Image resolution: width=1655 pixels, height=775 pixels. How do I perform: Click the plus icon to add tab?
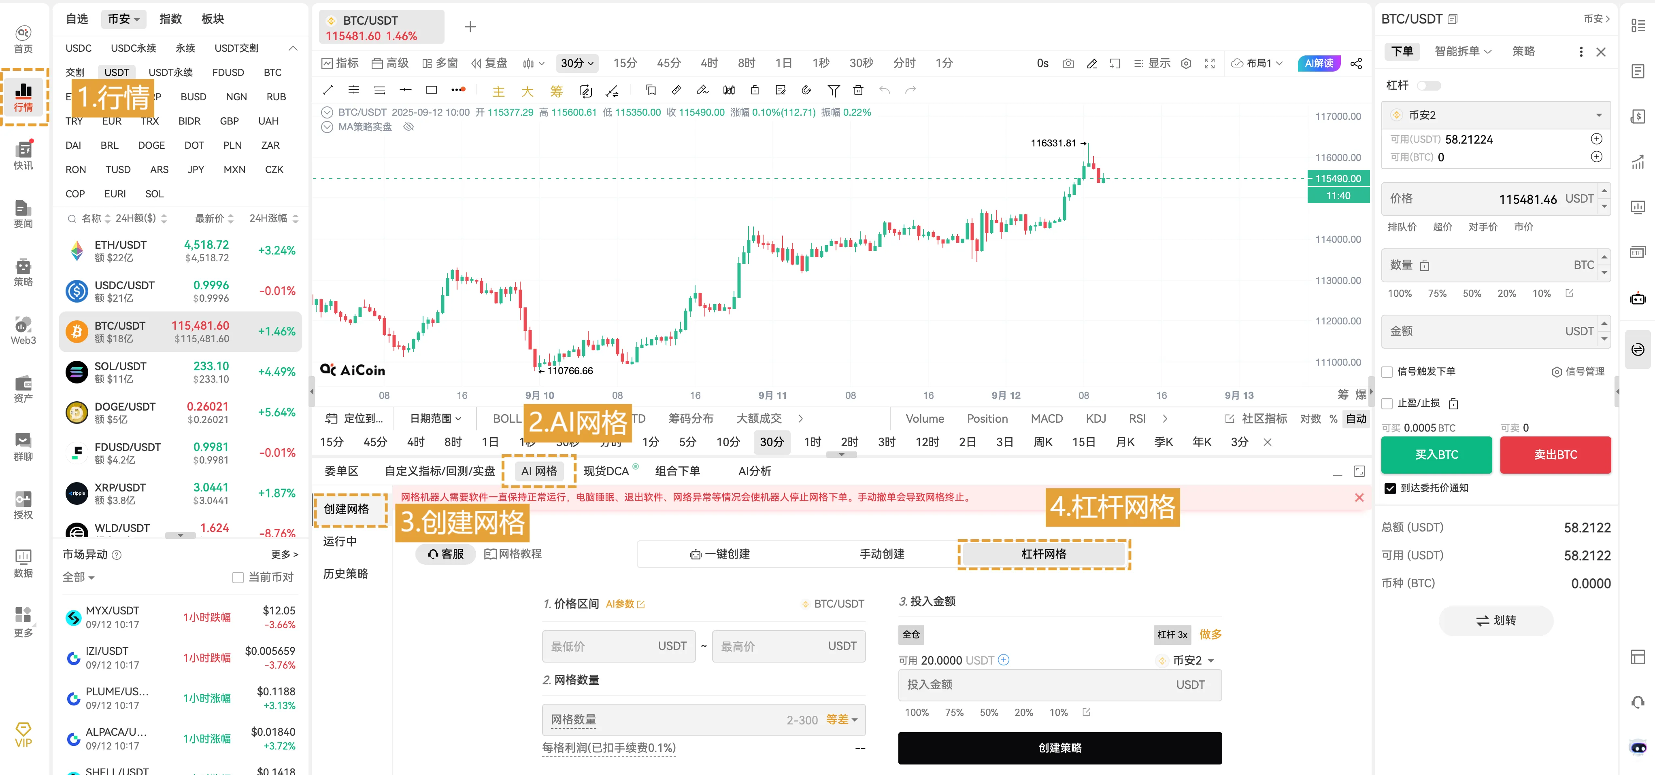click(470, 27)
